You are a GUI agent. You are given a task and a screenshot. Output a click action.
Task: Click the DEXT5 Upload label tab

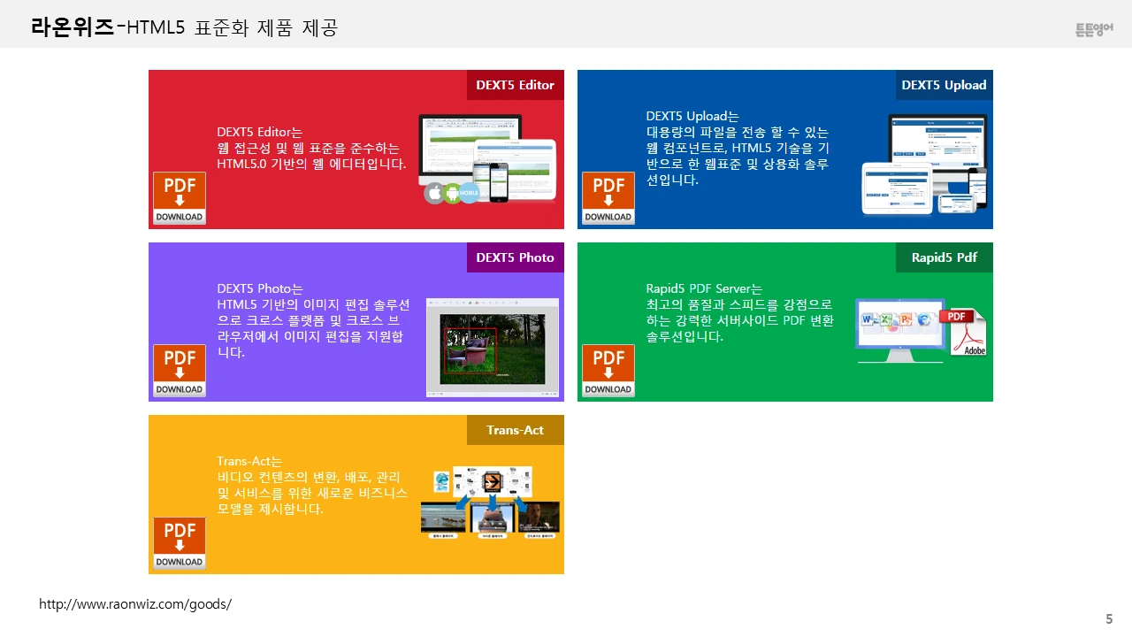(944, 85)
